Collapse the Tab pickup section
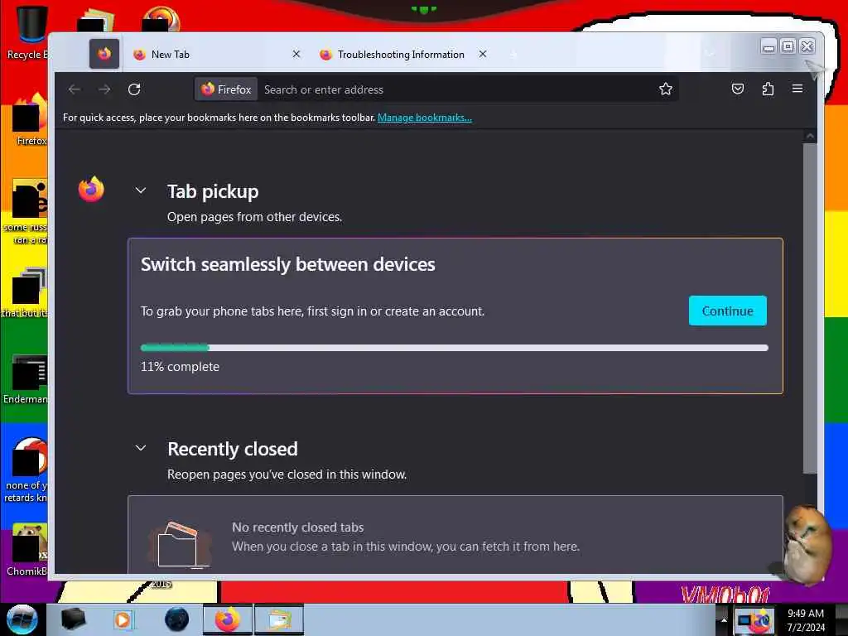The height and width of the screenshot is (636, 848). point(141,190)
